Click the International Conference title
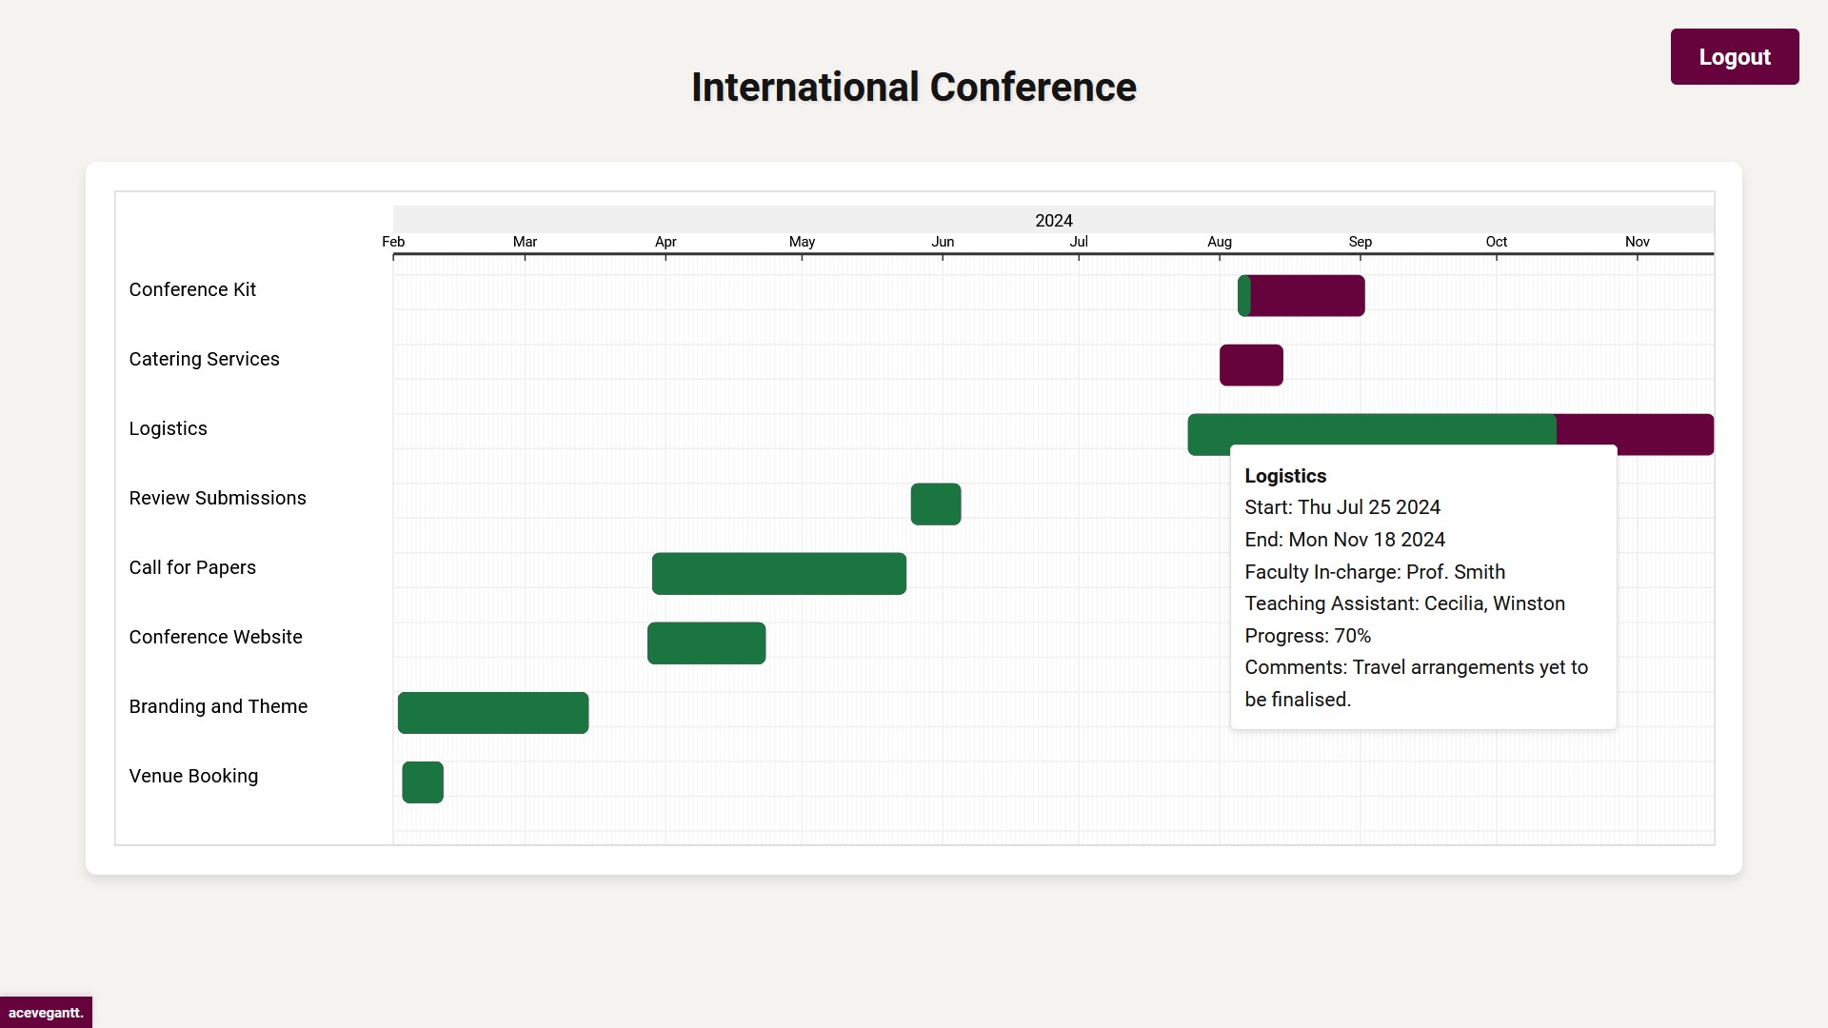Image resolution: width=1828 pixels, height=1028 pixels. pos(914,88)
